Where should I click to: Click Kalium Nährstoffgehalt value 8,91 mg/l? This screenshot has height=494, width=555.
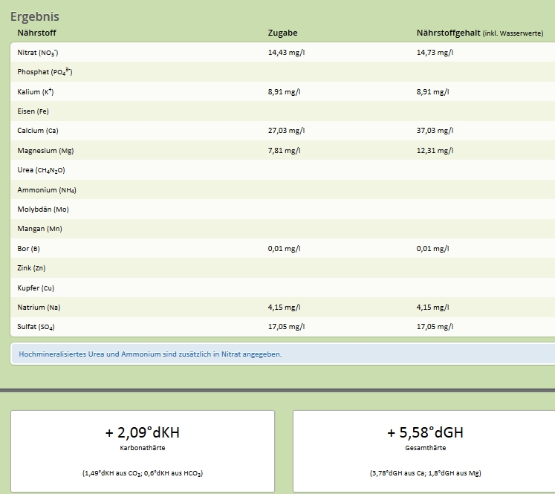pyautogui.click(x=432, y=91)
